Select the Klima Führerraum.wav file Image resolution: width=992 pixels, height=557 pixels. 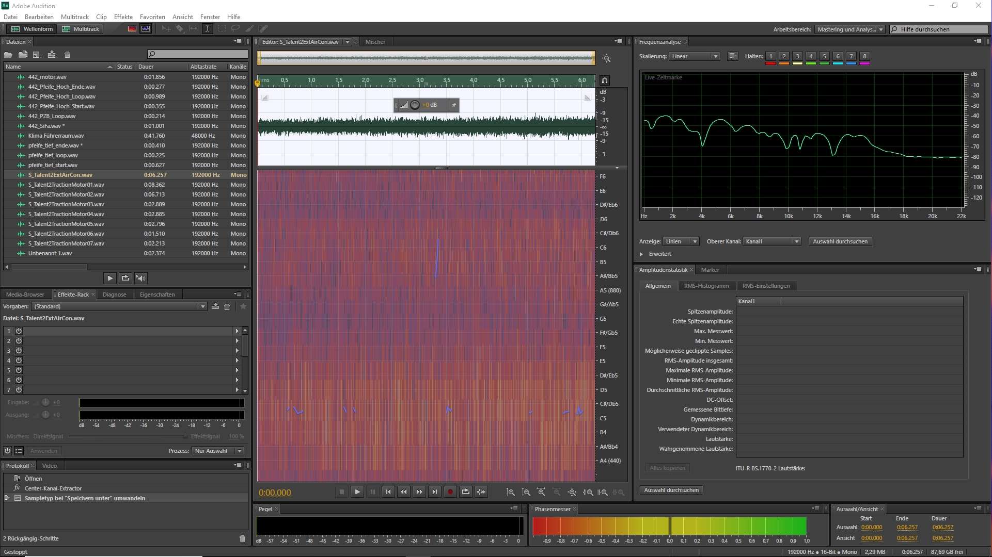[x=56, y=136]
